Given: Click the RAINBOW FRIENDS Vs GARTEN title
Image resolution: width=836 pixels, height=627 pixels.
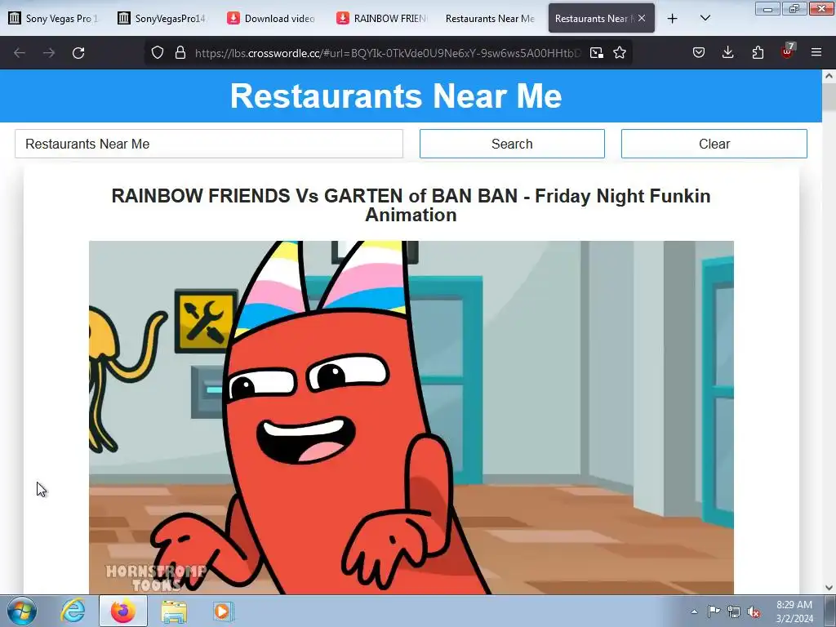Looking at the screenshot, I should (x=411, y=205).
